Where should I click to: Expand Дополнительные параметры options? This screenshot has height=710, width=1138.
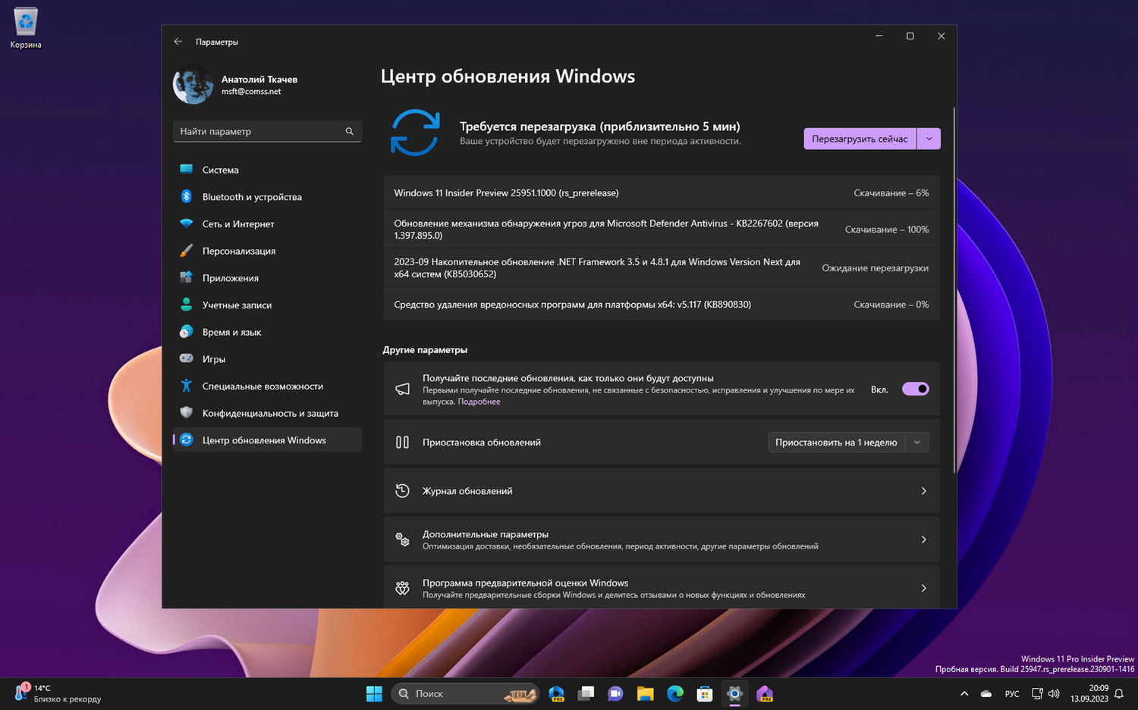click(x=661, y=539)
